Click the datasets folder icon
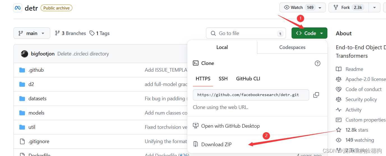Image resolution: width=386 pixels, height=156 pixels. [22, 99]
